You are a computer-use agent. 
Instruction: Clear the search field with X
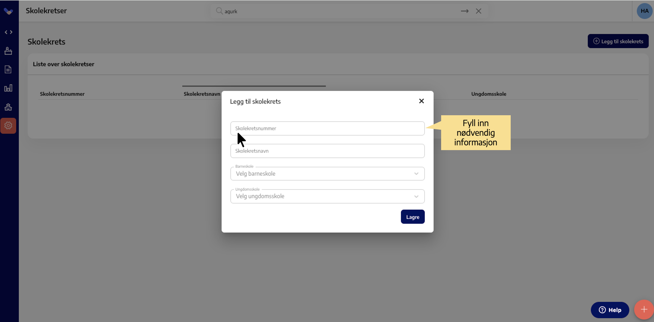pyautogui.click(x=479, y=11)
